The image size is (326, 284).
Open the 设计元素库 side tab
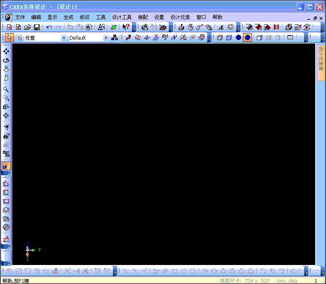(321, 62)
